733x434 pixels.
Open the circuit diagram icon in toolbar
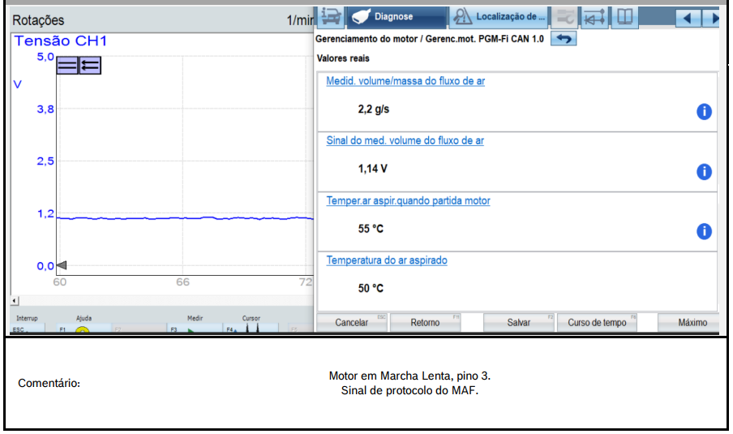click(x=595, y=16)
